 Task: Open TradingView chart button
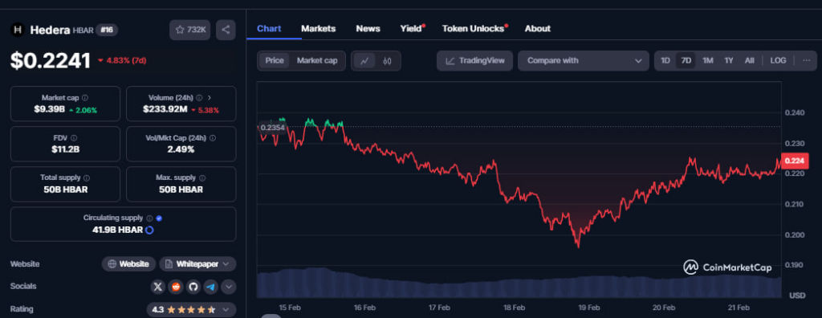pyautogui.click(x=475, y=61)
